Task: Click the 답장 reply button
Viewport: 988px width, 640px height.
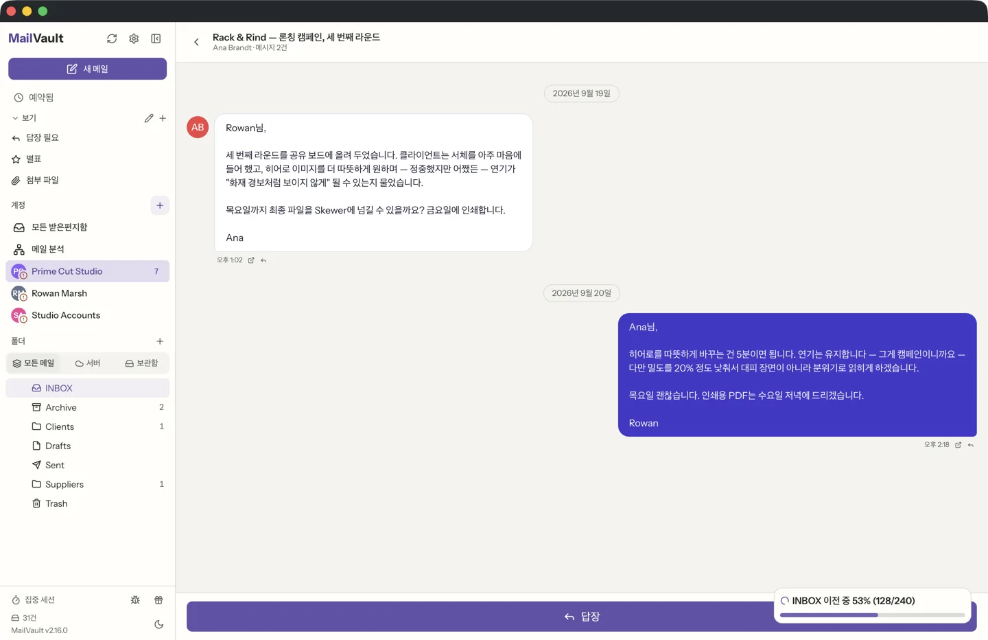Action: pyautogui.click(x=582, y=617)
